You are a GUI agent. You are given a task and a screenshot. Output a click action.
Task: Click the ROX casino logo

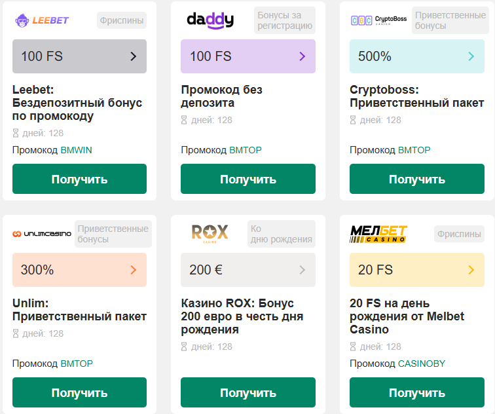(210, 233)
